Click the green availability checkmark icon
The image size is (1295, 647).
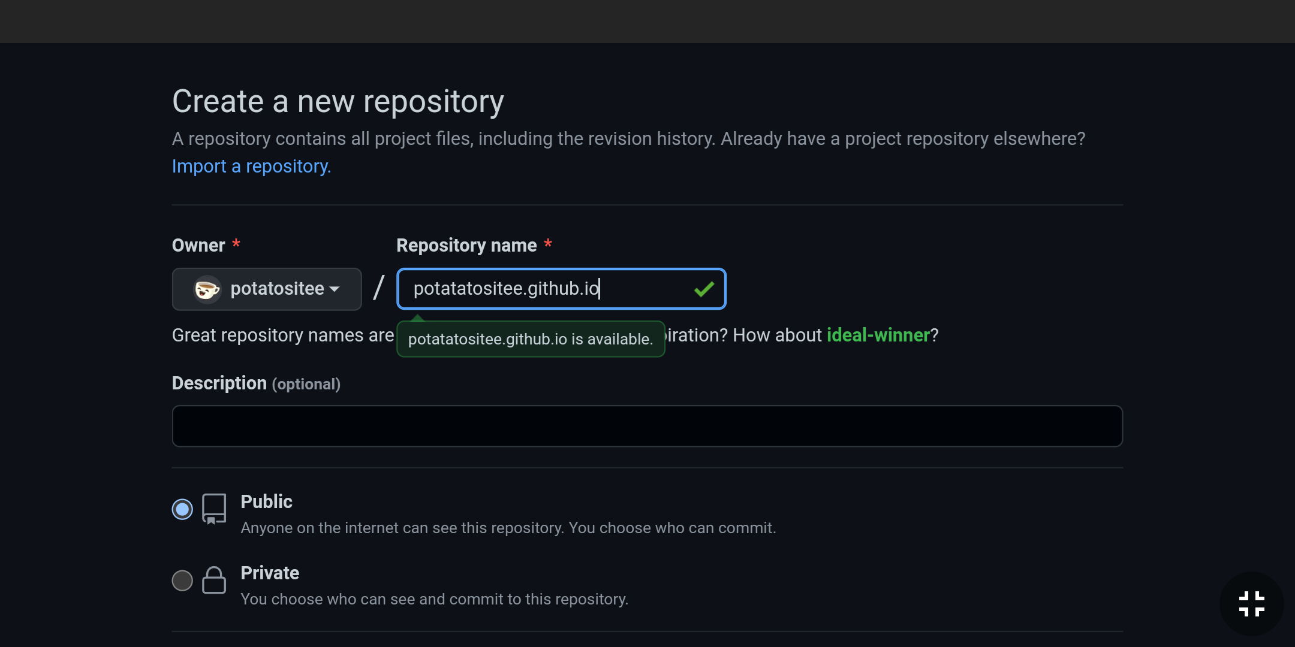click(704, 289)
